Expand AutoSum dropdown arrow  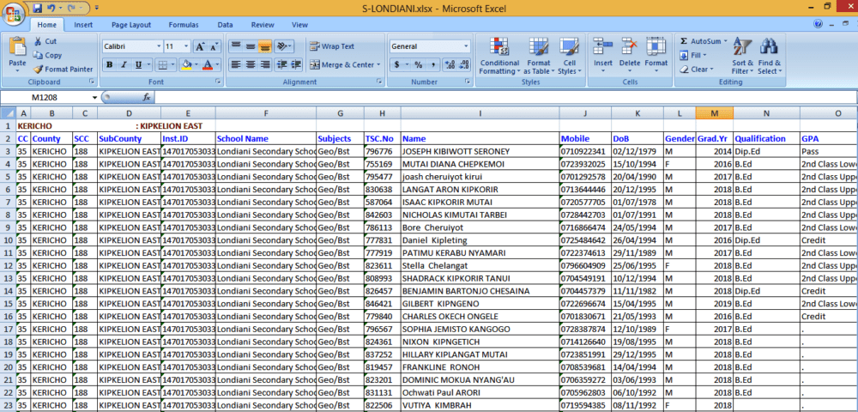pos(726,41)
